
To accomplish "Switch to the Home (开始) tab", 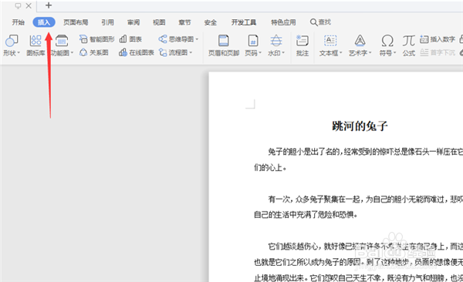I will (x=18, y=22).
